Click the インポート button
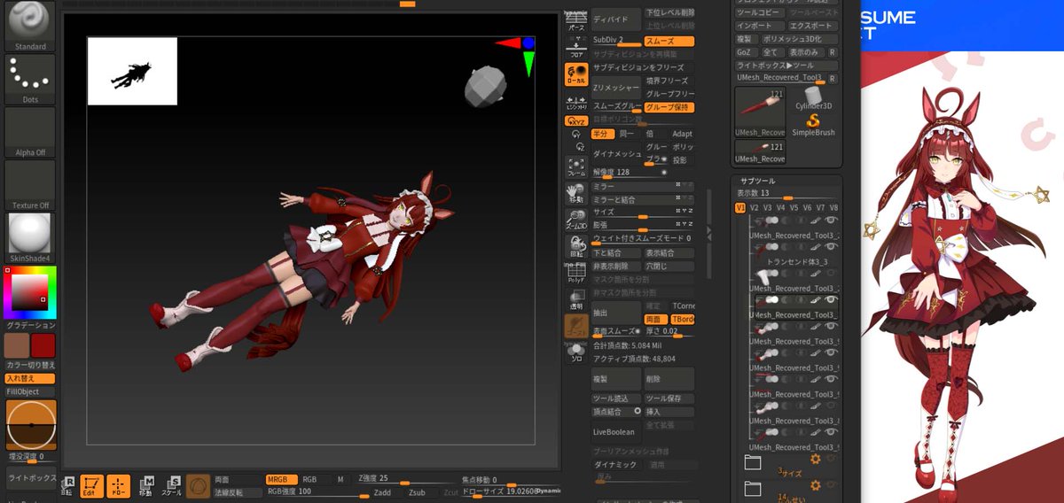The height and width of the screenshot is (503, 1064). coord(760,26)
